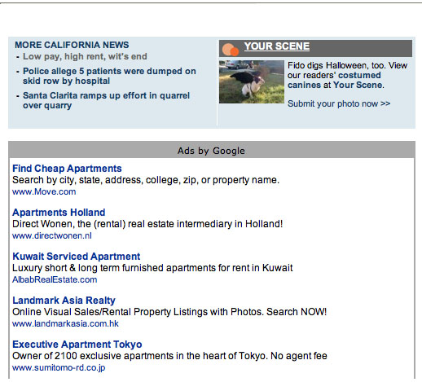The image size is (422, 382).
Task: Open 'Police allege 5 patients were dumped' story
Action: point(109,76)
